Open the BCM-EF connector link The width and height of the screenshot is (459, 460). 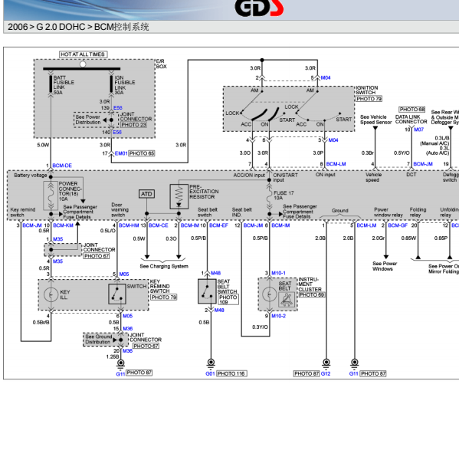pos(218,225)
